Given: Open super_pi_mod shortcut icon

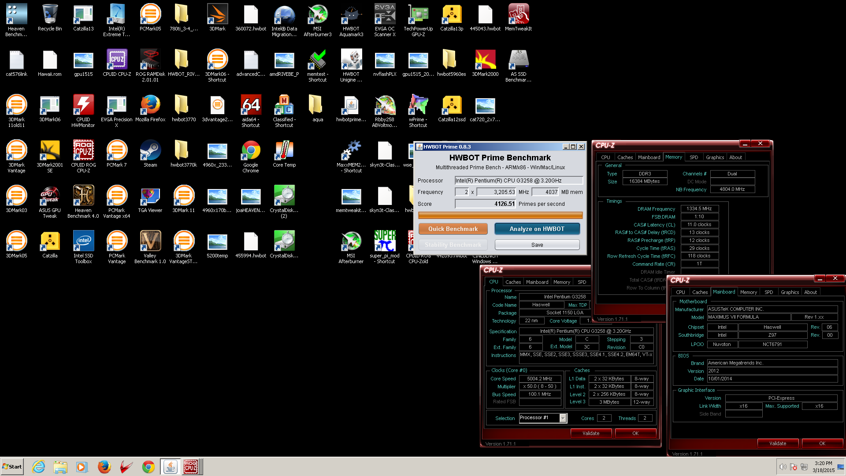Looking at the screenshot, I should (385, 247).
